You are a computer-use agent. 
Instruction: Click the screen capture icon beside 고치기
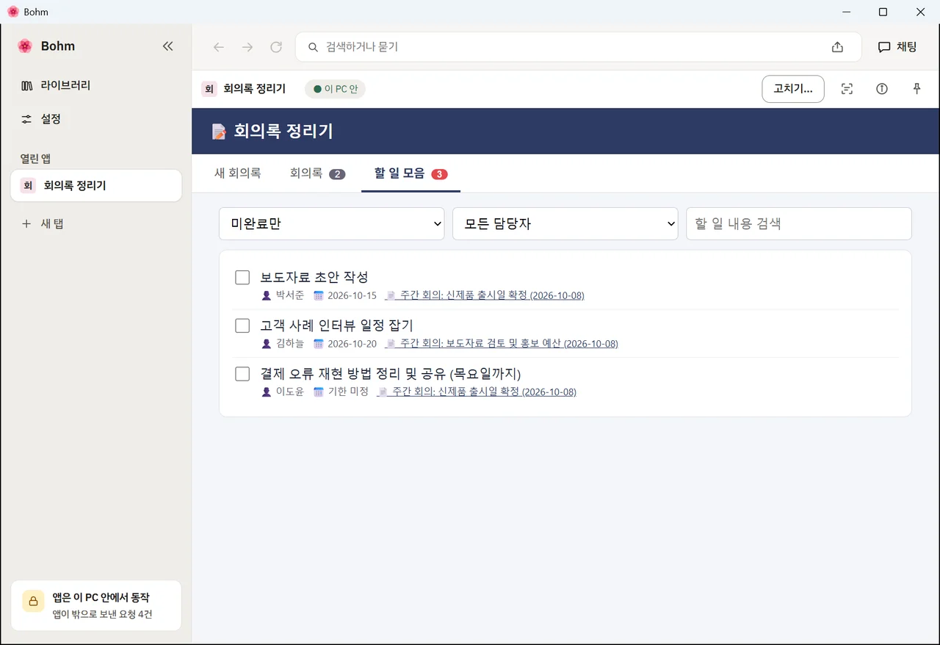tap(847, 89)
